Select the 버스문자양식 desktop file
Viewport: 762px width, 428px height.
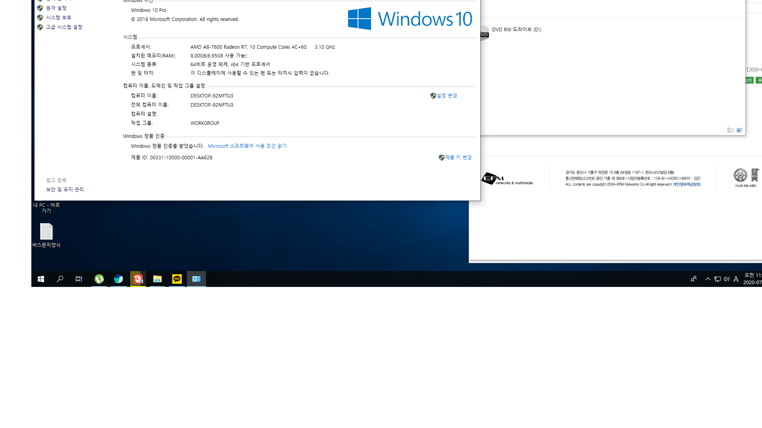46,235
